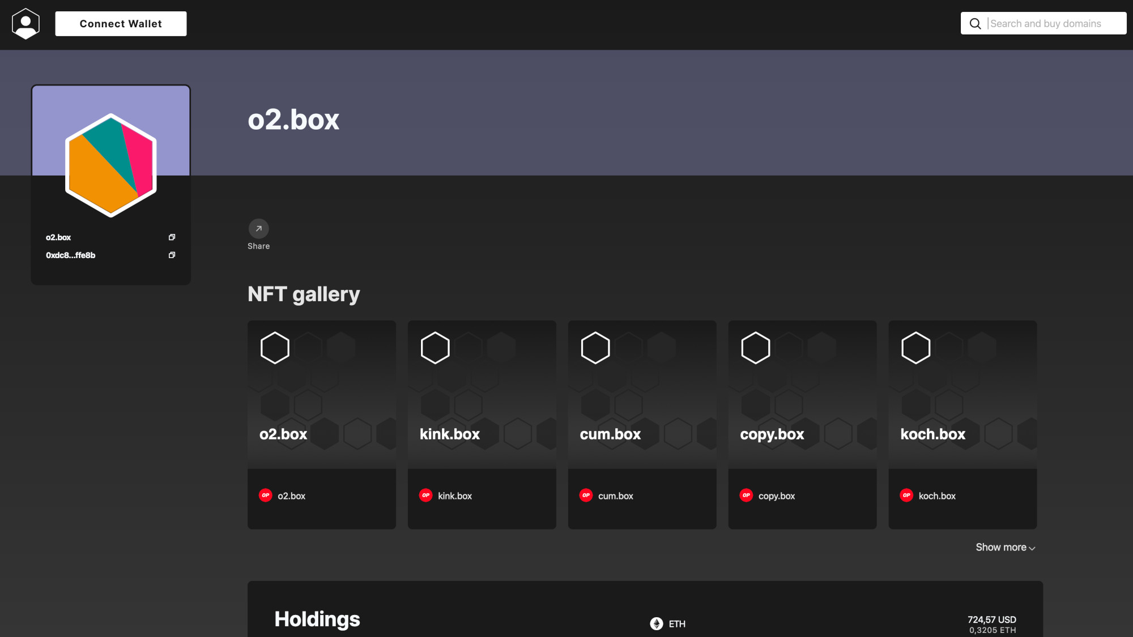Click the hexagon icon on the o2.box NFT card
The height and width of the screenshot is (637, 1133).
[x=275, y=347]
